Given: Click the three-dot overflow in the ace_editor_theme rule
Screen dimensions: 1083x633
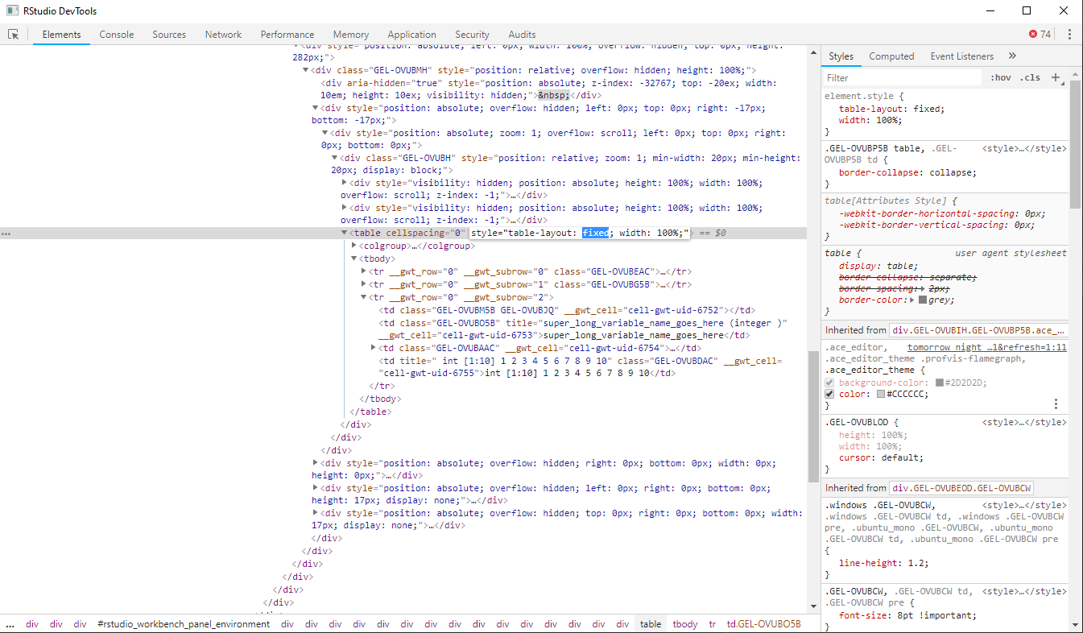Looking at the screenshot, I should 1056,403.
